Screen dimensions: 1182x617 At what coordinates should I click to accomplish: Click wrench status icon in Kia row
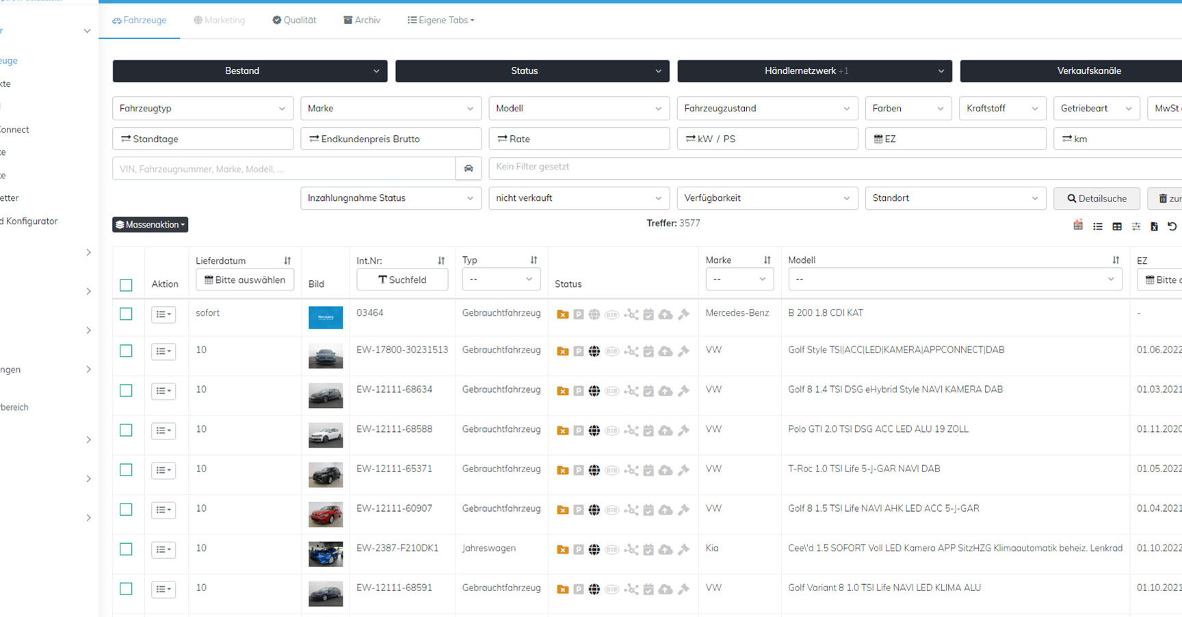[x=683, y=549]
